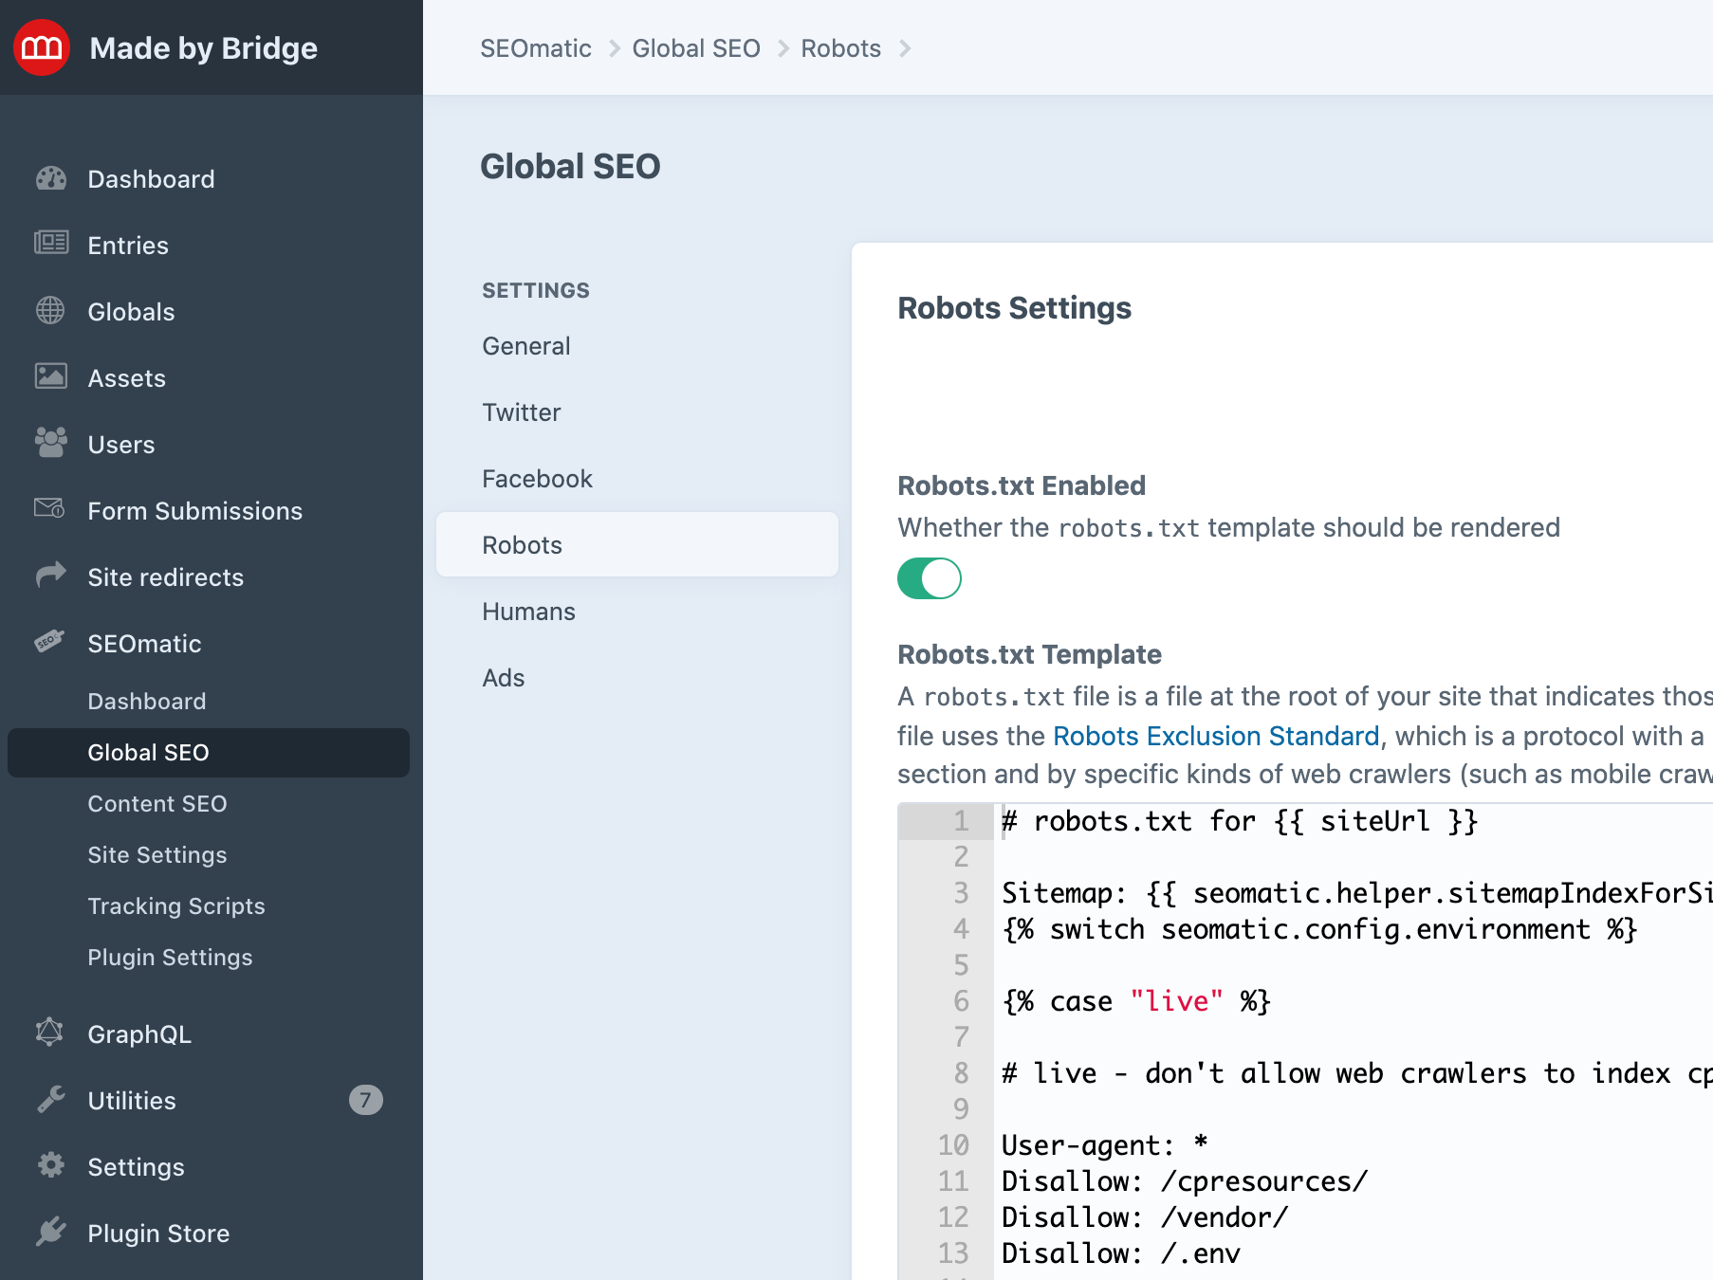This screenshot has height=1280, width=1713.
Task: Click the Robots.txt Template label
Action: (x=1029, y=654)
